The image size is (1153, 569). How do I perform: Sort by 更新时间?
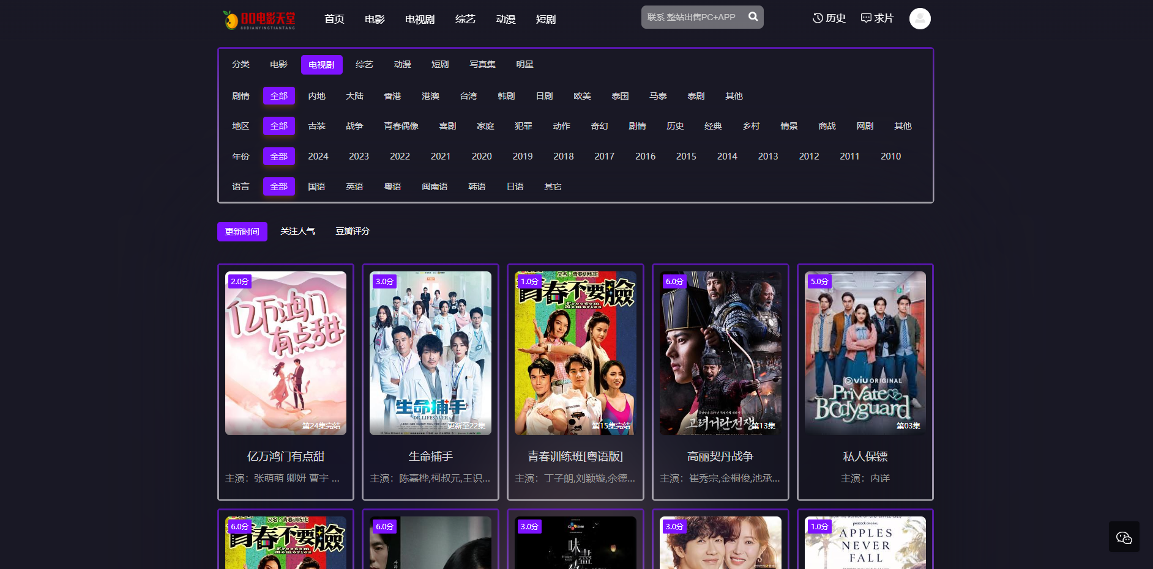(242, 232)
